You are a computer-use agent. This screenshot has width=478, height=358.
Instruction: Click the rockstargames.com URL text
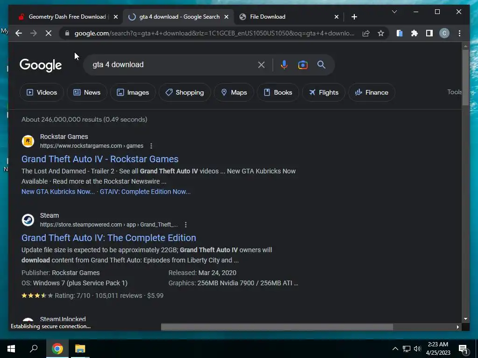pos(91,146)
